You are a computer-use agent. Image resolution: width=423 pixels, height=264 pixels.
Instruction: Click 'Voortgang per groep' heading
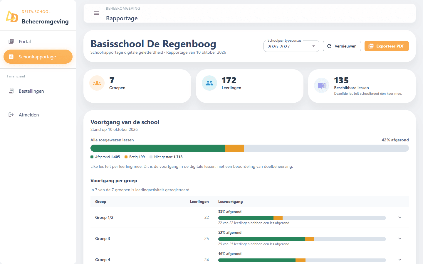114,181
